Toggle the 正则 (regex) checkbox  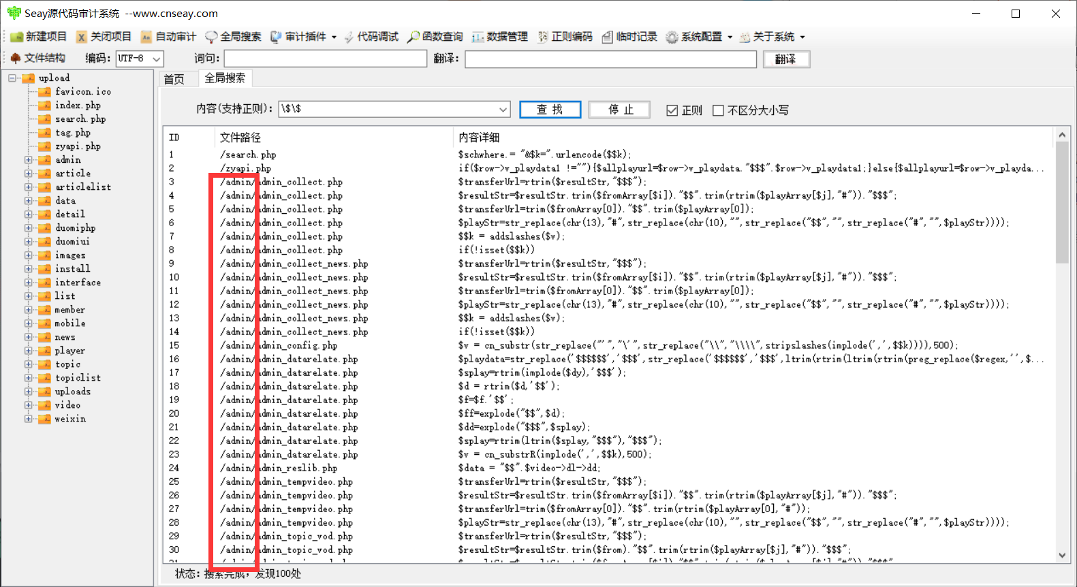[x=672, y=110]
